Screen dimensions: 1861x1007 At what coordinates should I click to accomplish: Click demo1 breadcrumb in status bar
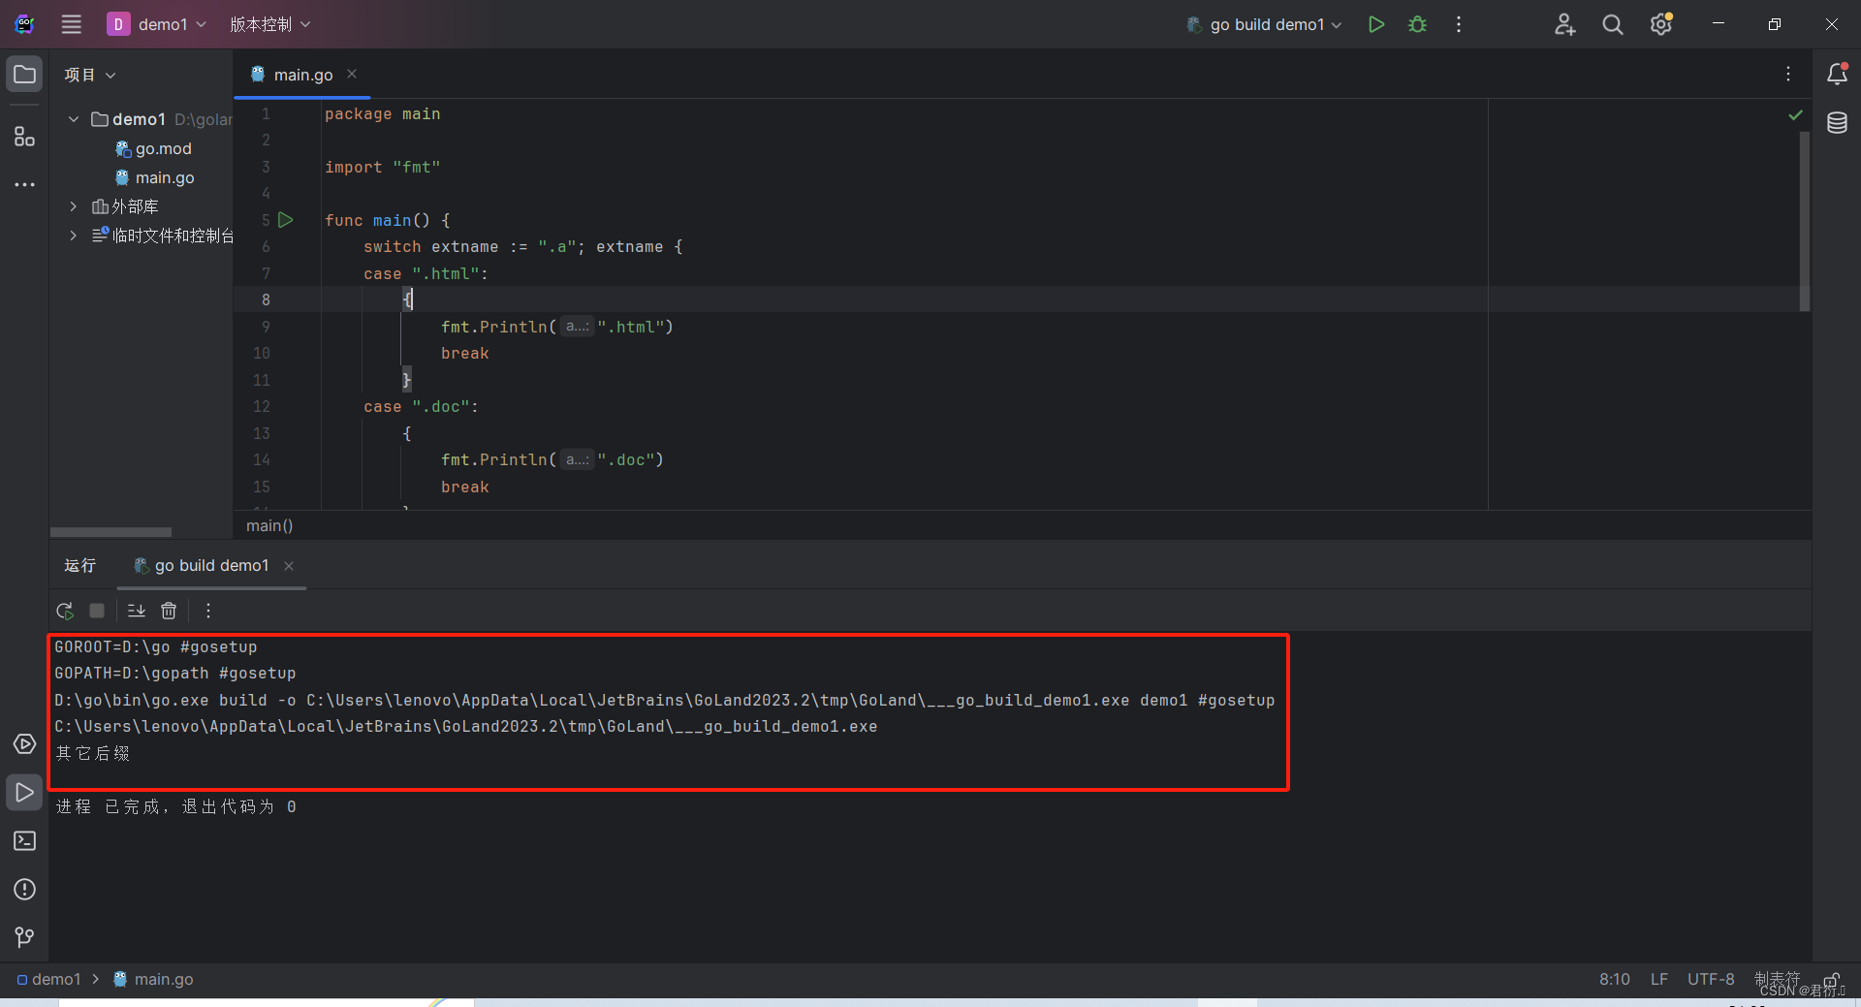(x=48, y=979)
